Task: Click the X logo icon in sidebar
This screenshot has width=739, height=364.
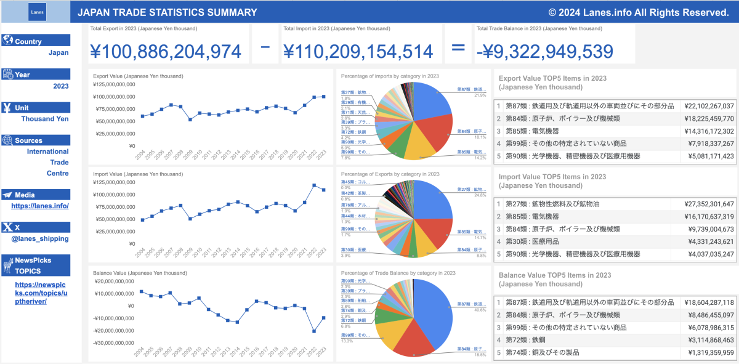Action: coord(8,227)
